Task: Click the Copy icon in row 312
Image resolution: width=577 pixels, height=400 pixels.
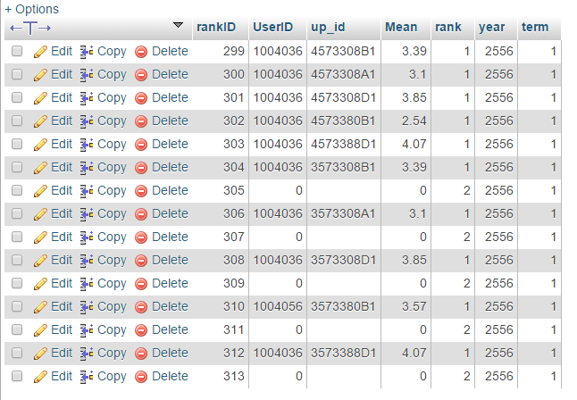Action: point(87,354)
